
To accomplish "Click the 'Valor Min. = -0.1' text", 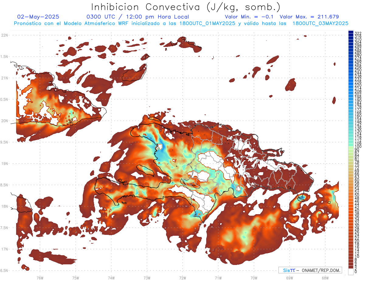I will 249,17.
